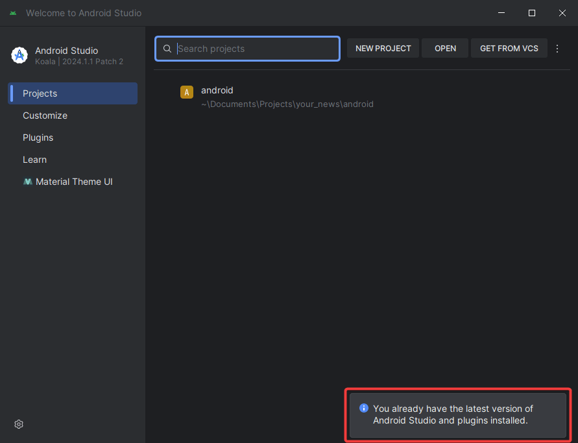Click the magnifier icon in the search field

tap(167, 48)
